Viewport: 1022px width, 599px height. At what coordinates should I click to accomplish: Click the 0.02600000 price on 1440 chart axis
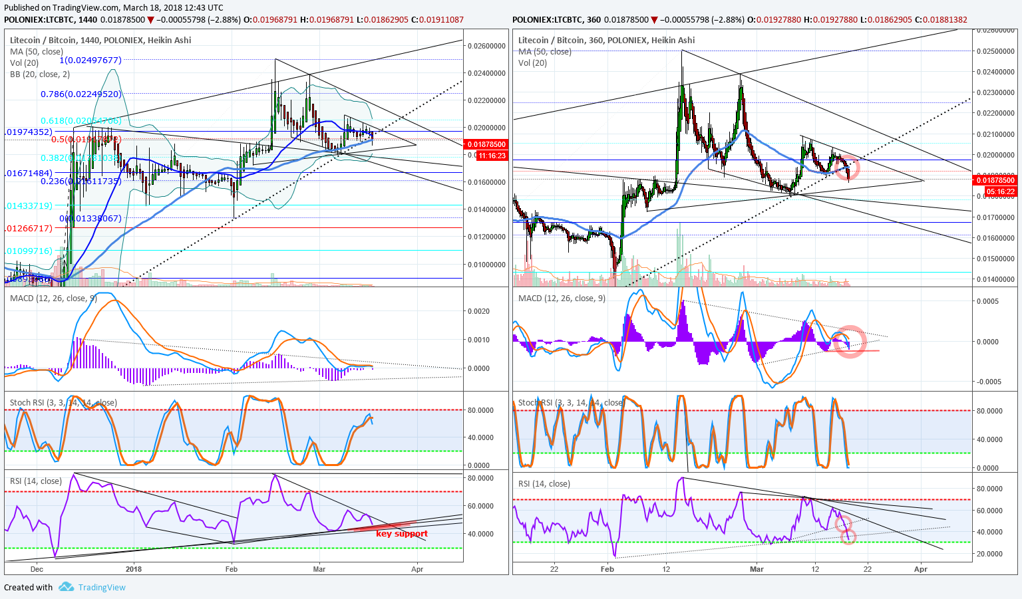486,46
